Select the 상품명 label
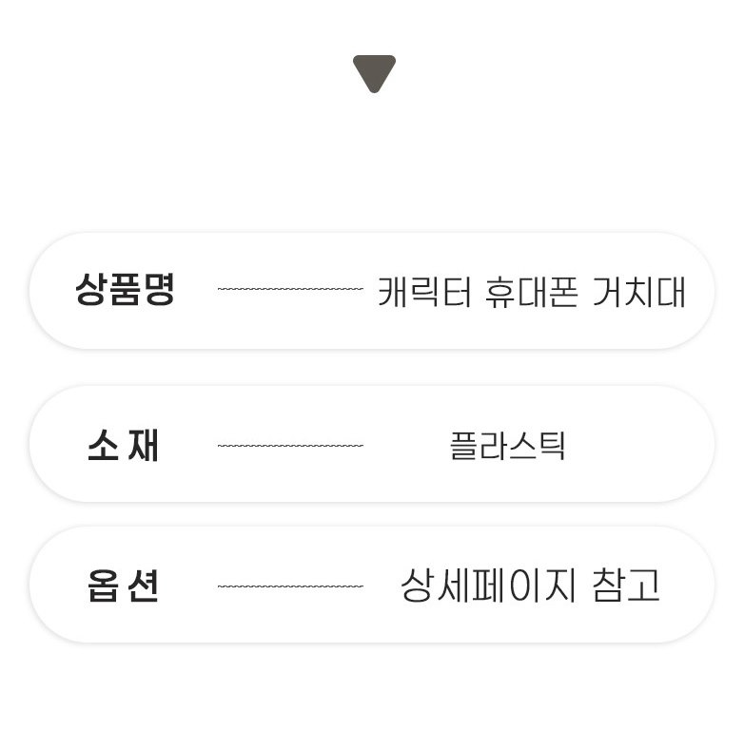The image size is (744, 749). 125,290
